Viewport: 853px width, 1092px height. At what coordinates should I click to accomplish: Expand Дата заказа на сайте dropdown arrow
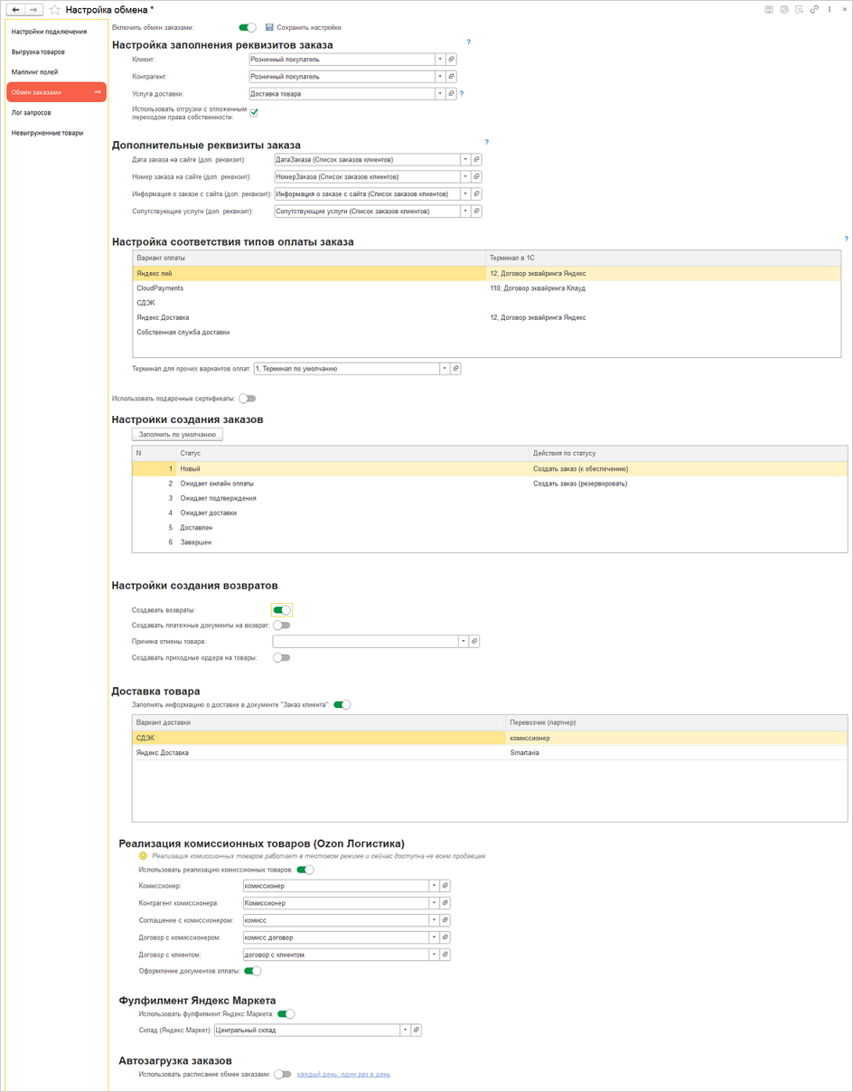click(465, 160)
